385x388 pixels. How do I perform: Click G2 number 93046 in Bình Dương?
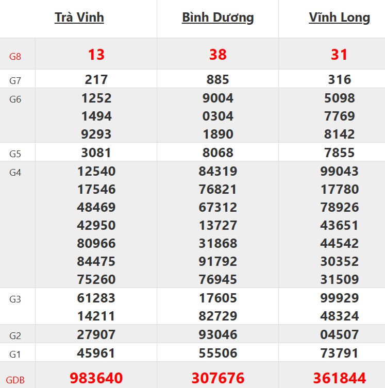tap(217, 335)
